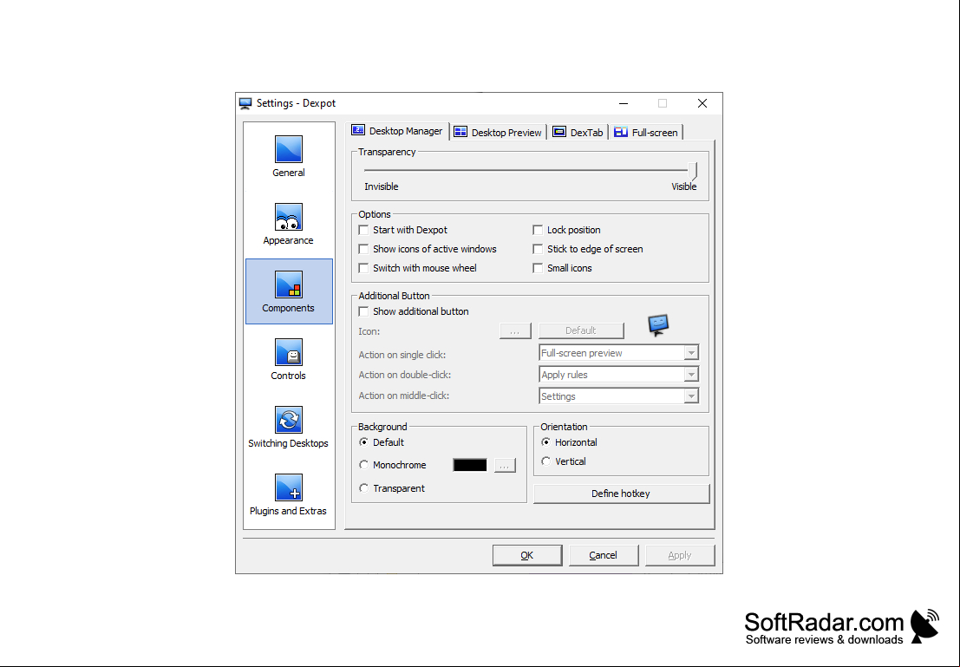
Task: Click the Transparency slider thumb
Action: [x=692, y=171]
